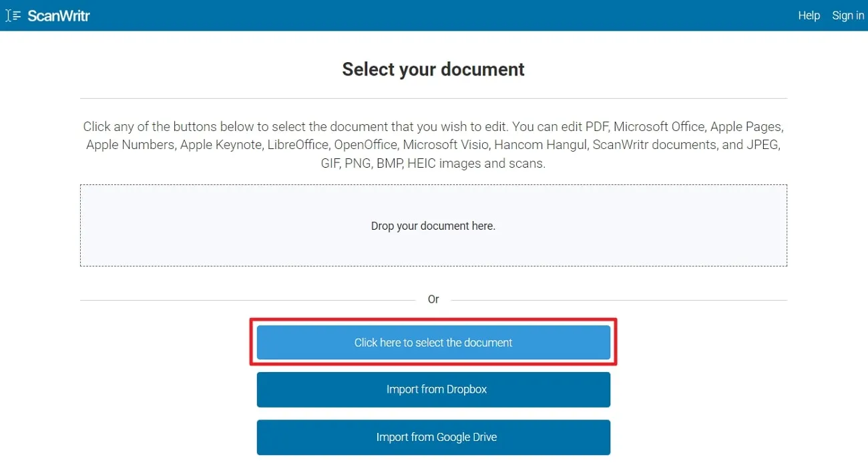Click the ScanWritr wordmark in header
Screen dimensions: 868x467
click(x=59, y=15)
